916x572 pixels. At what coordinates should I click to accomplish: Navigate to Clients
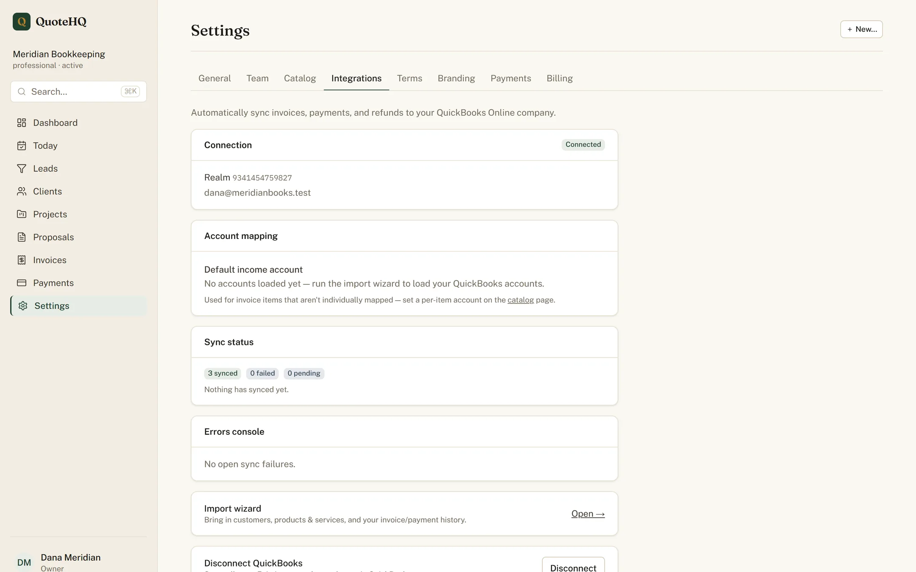pyautogui.click(x=78, y=192)
